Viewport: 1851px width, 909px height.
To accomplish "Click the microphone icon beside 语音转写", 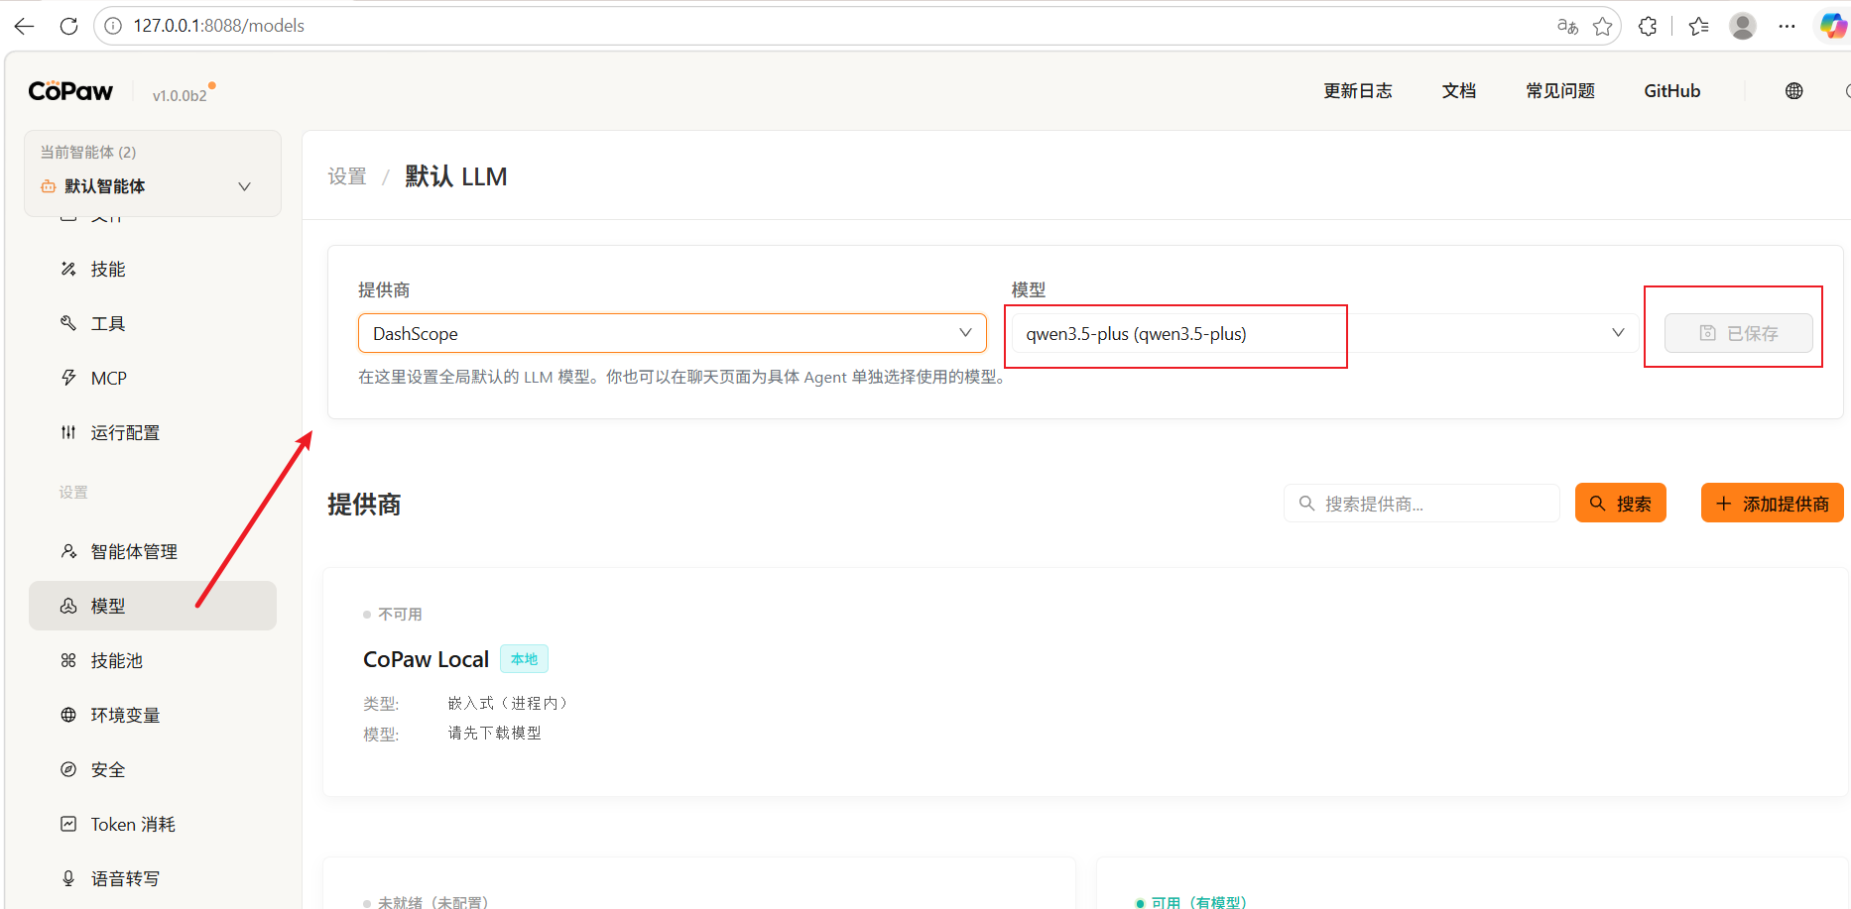I will [x=68, y=878].
